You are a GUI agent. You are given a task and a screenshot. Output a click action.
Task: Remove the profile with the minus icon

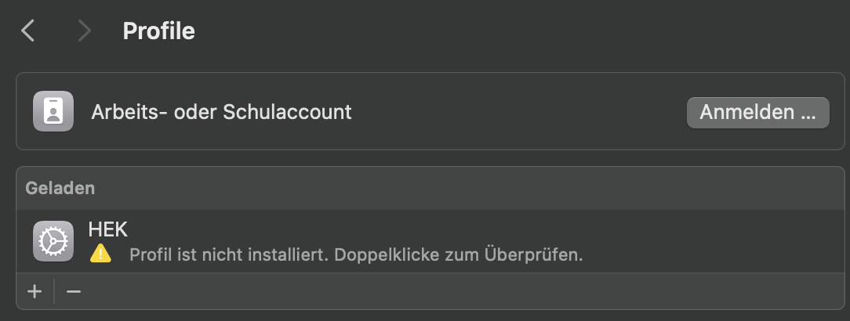(x=74, y=291)
